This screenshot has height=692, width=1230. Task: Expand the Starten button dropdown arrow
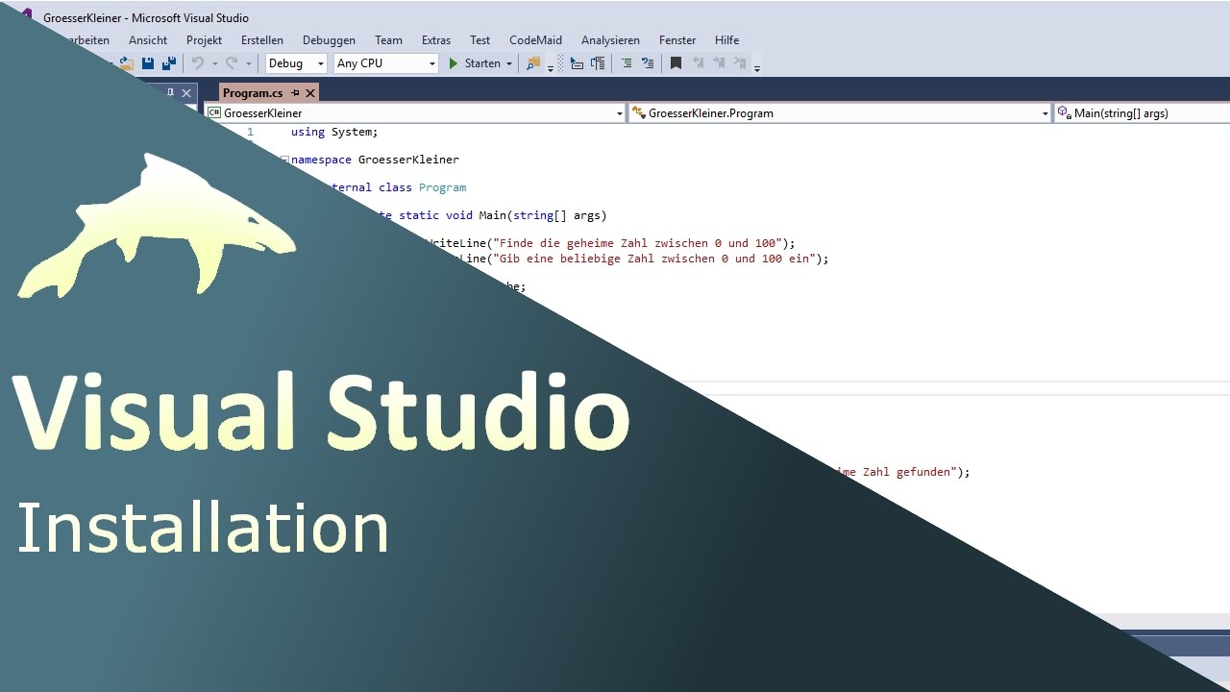pyautogui.click(x=509, y=64)
